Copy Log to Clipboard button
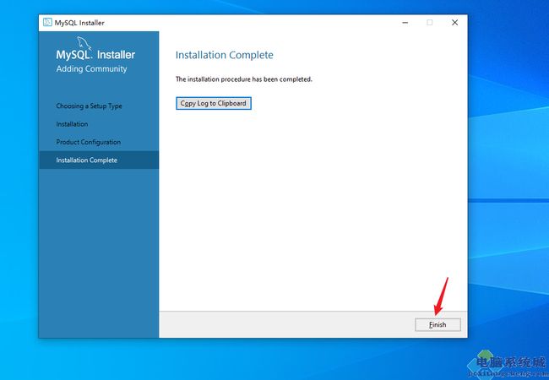 click(x=214, y=103)
